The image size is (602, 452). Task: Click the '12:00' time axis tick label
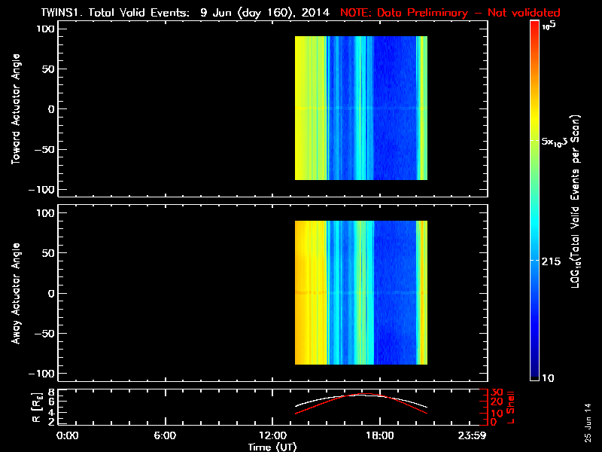[x=272, y=435]
